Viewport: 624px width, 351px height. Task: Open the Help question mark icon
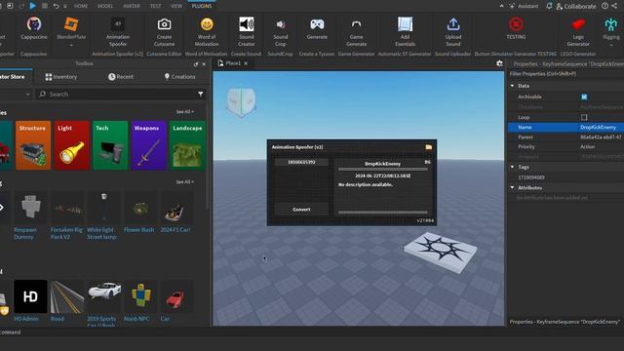tap(604, 6)
